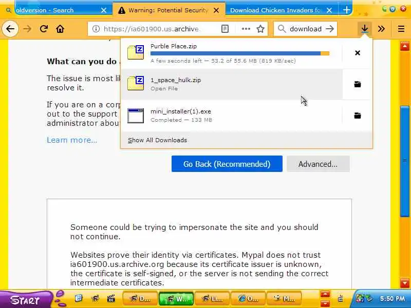Click text "Completed — 133 MB"
The image size is (411, 308).
[x=181, y=120]
